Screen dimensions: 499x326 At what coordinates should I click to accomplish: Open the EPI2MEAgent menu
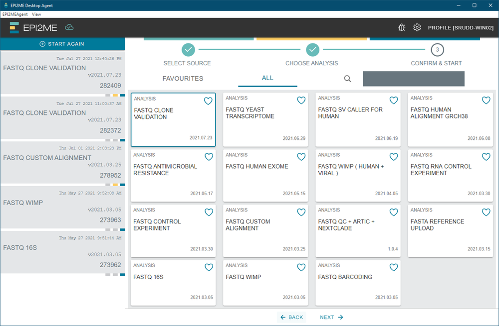[x=15, y=14]
